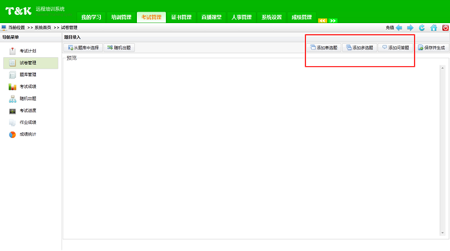Image resolution: width=450 pixels, height=251 pixels.
Task: Switch to the 培训管理 tab
Action: click(122, 17)
